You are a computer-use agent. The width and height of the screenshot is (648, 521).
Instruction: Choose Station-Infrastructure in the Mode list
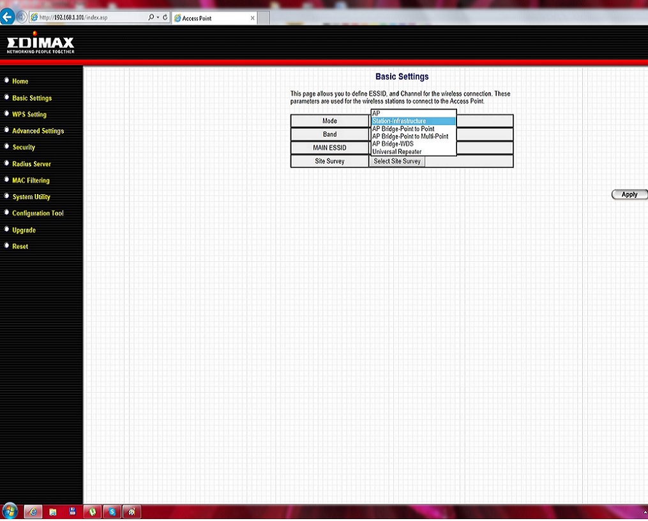[413, 121]
